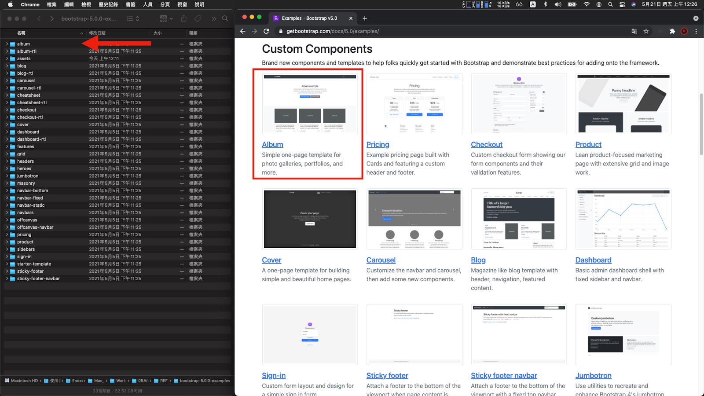The image size is (704, 396).
Task: Follow the Carousel link
Action: click(381, 260)
